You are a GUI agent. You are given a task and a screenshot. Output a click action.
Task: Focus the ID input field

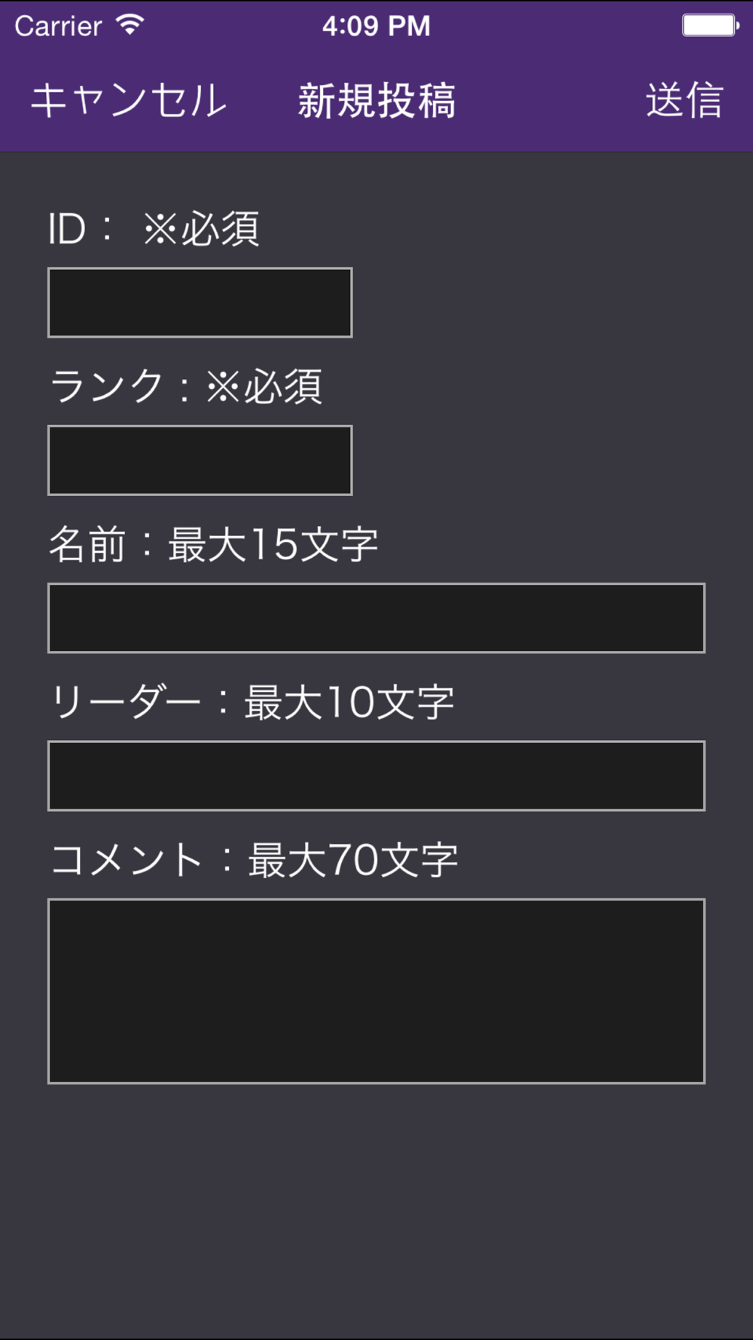pos(200,302)
